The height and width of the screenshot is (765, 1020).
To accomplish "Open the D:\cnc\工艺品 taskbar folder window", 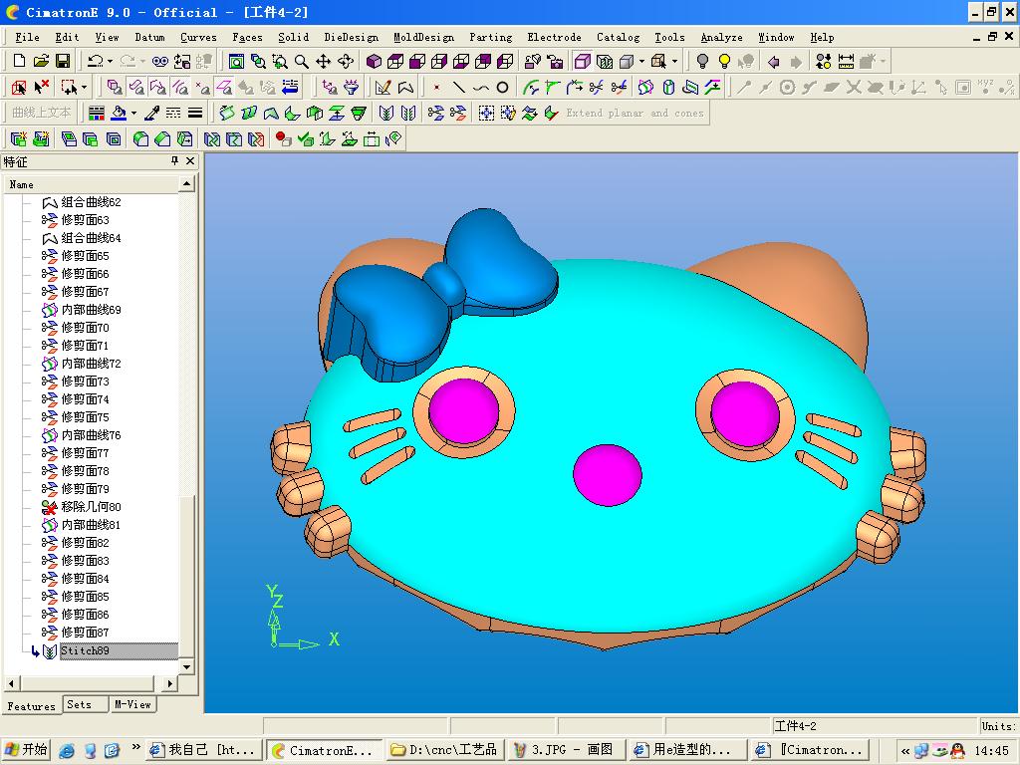I will (x=445, y=750).
